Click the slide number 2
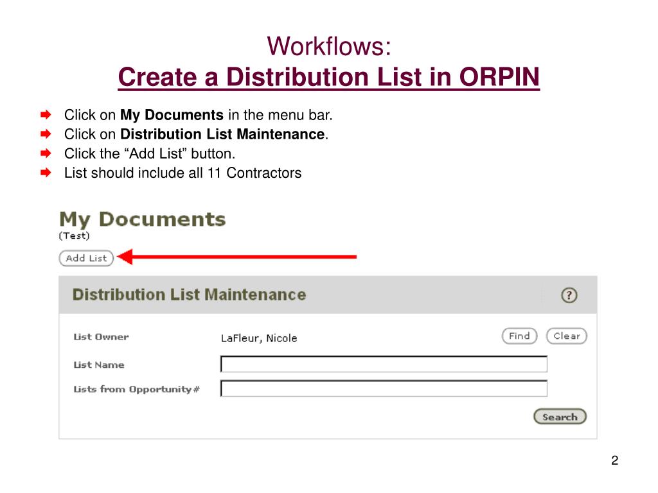 click(615, 460)
